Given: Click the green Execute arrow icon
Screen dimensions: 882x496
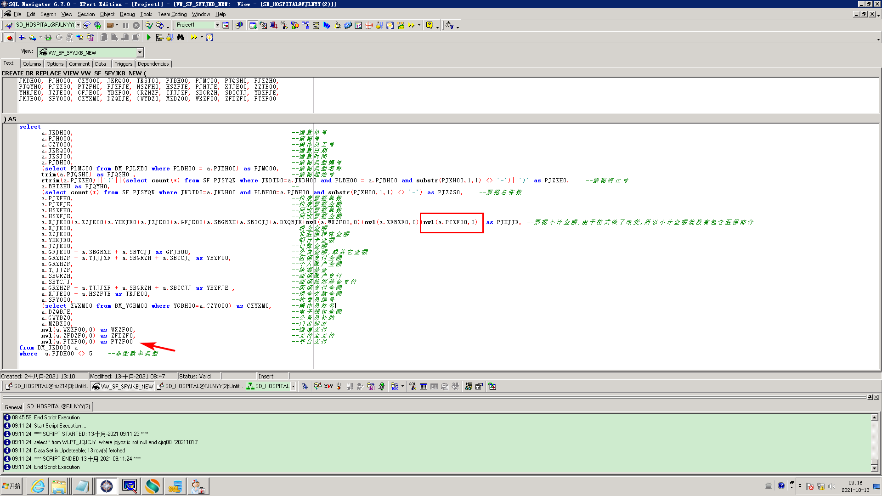Looking at the screenshot, I should point(148,37).
